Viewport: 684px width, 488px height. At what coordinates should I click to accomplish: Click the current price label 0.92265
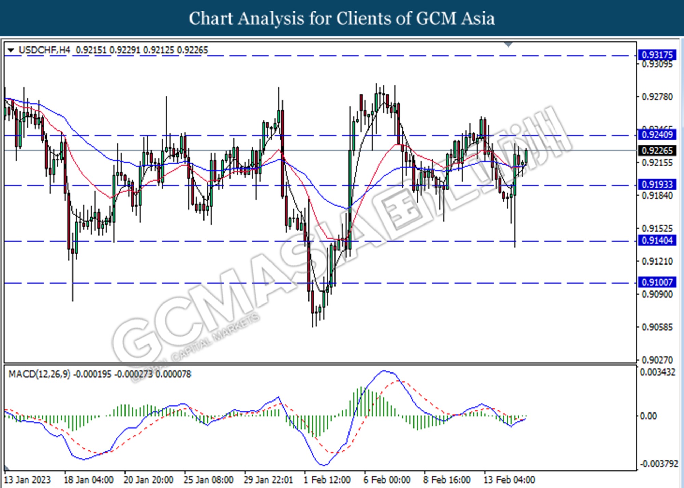pyautogui.click(x=657, y=151)
